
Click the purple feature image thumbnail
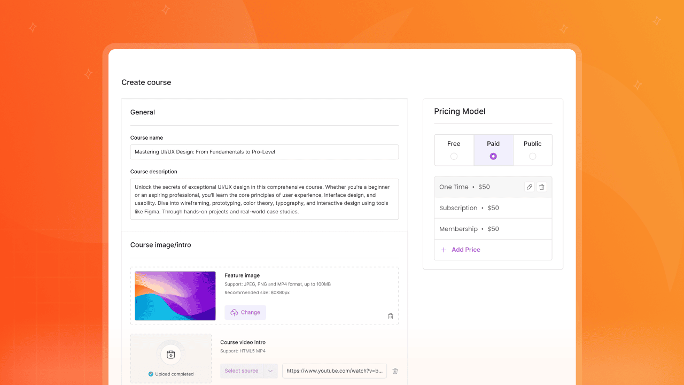point(175,296)
